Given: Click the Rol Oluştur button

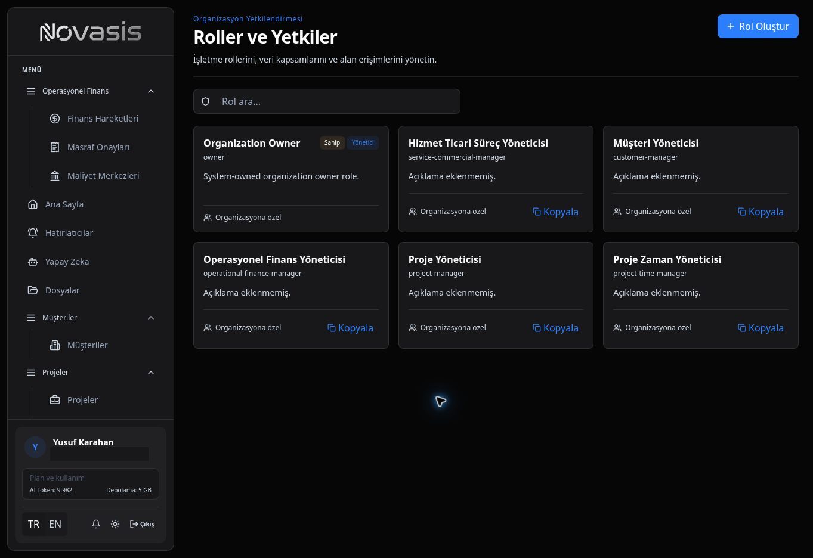Looking at the screenshot, I should (x=758, y=26).
